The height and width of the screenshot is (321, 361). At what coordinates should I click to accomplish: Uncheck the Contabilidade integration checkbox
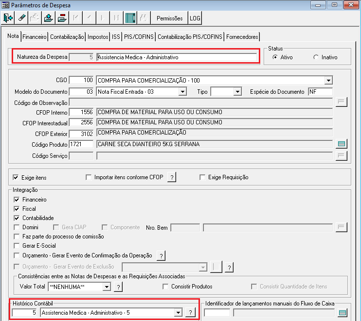[x=17, y=218]
